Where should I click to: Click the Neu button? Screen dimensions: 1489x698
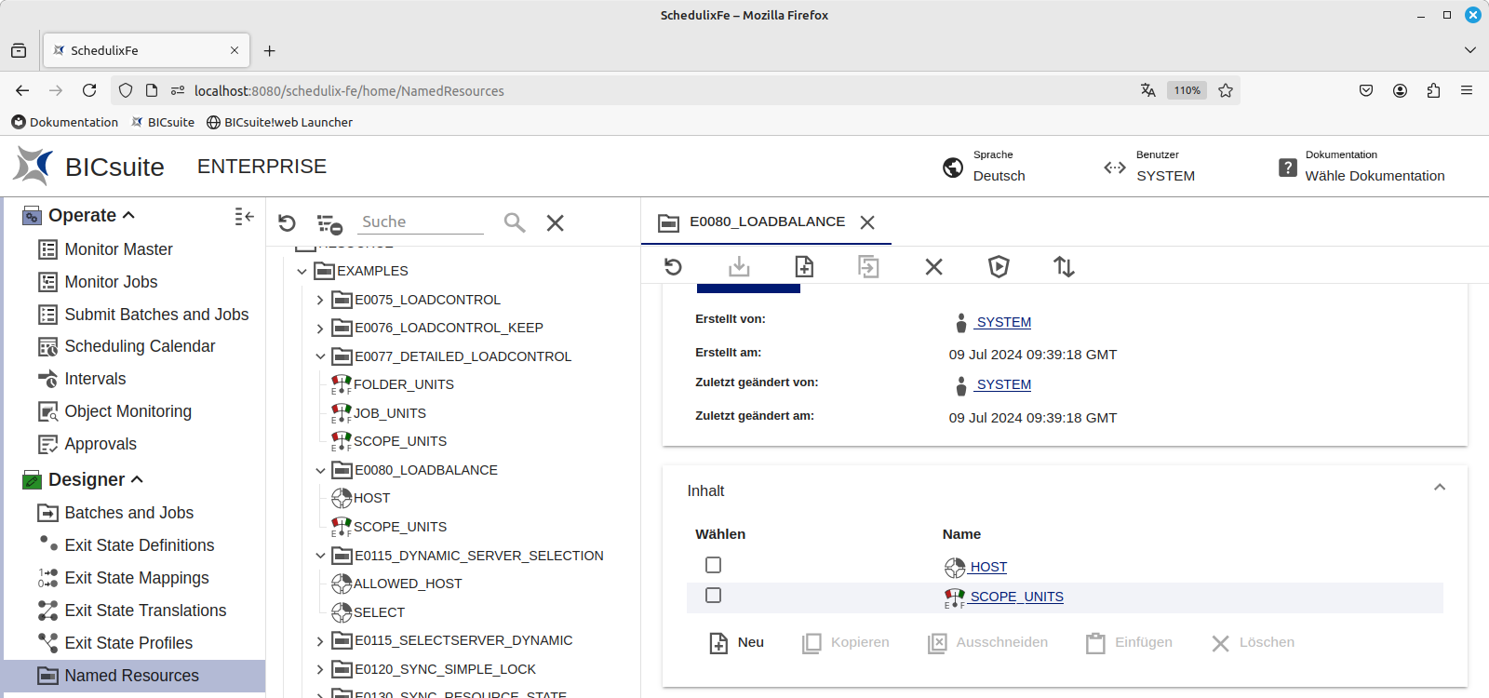737,642
